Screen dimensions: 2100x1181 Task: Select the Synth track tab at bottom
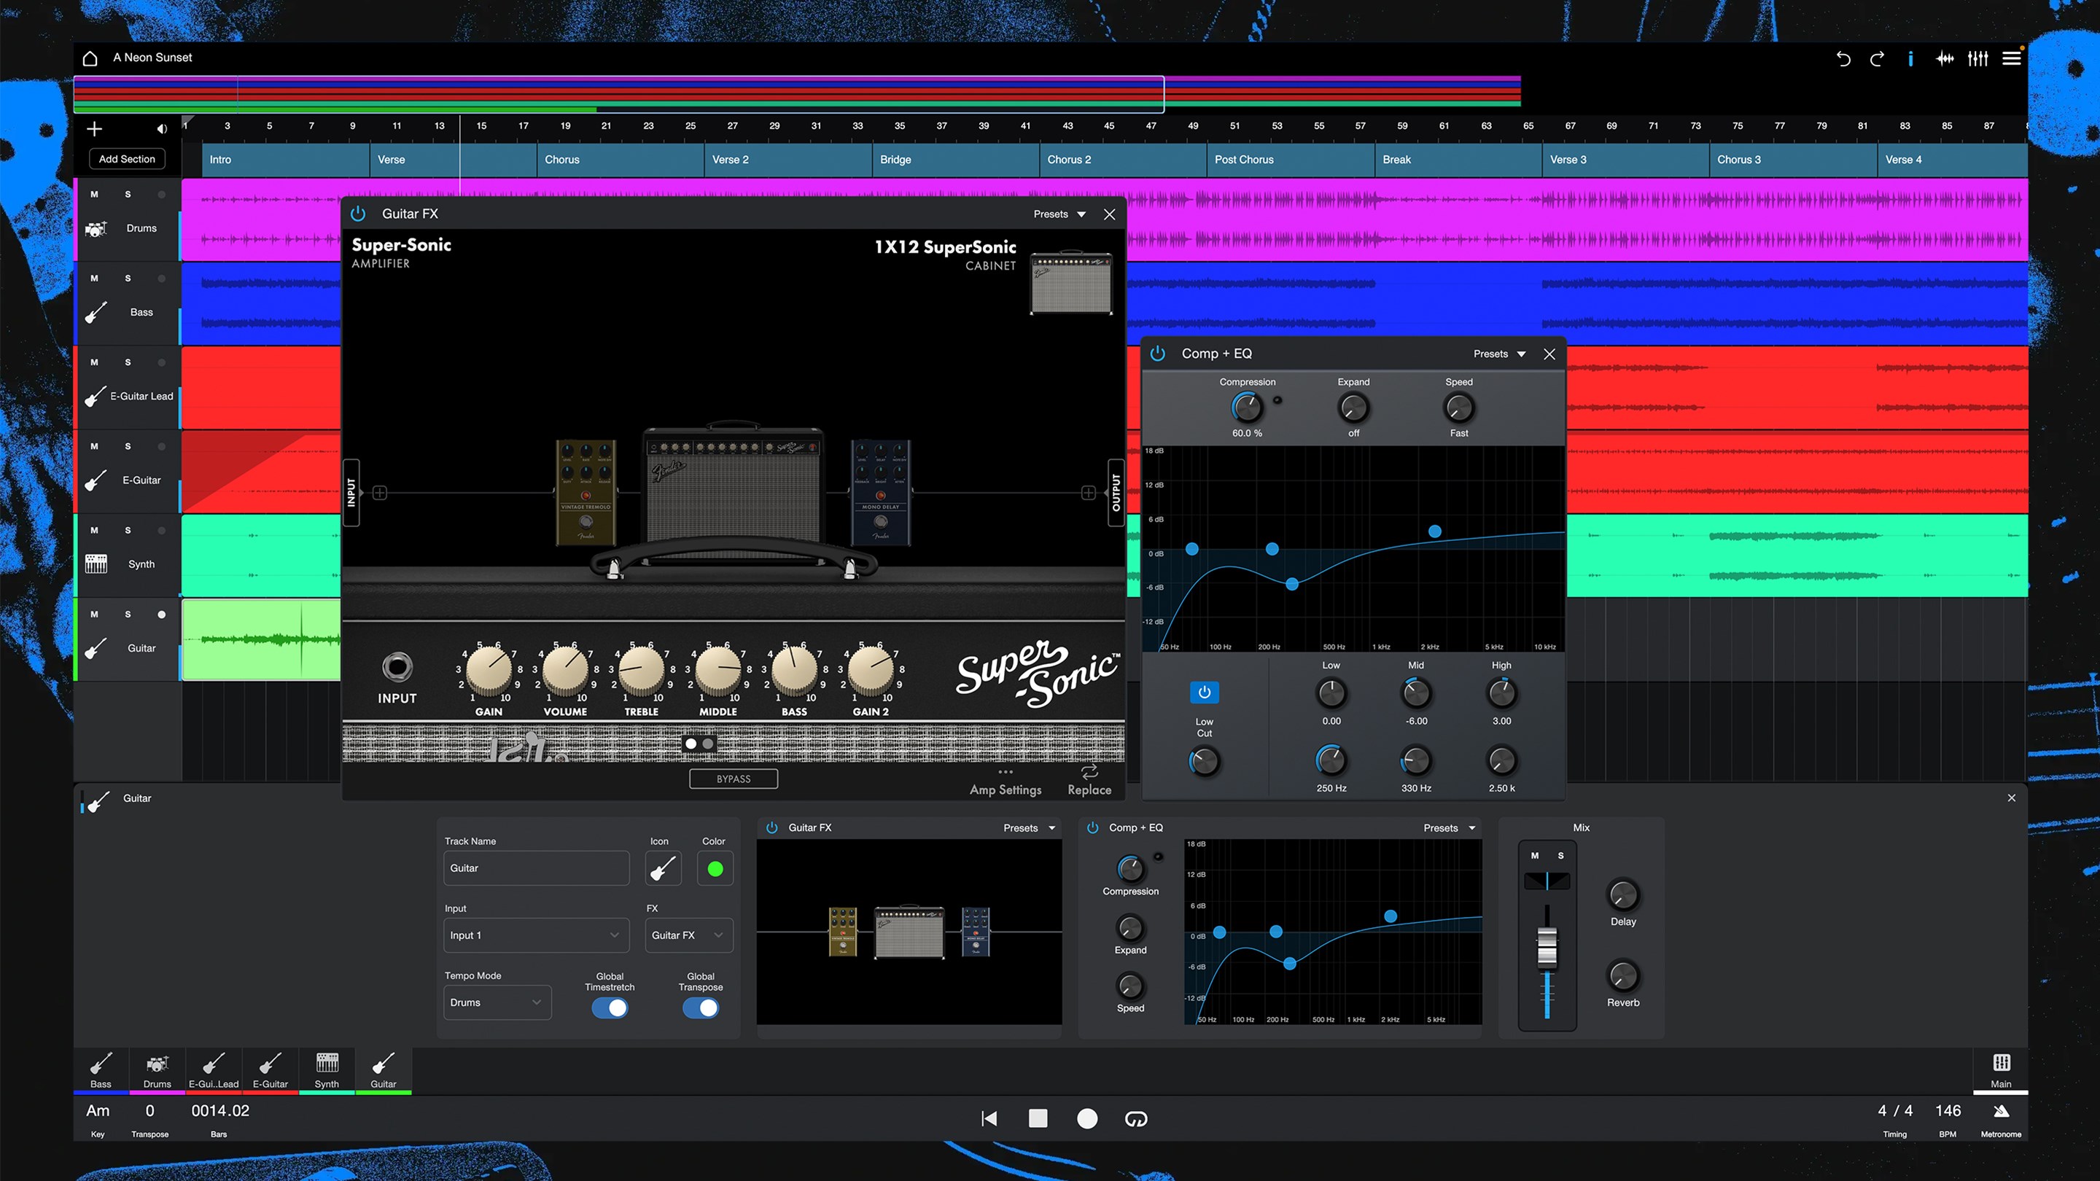(327, 1069)
